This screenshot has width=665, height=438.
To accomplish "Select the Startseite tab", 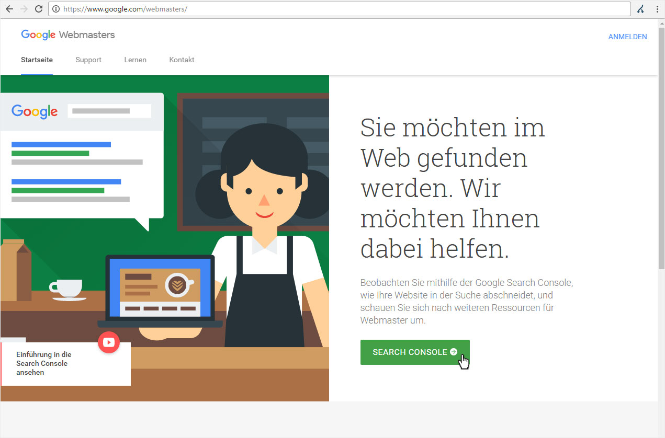I will (37, 60).
